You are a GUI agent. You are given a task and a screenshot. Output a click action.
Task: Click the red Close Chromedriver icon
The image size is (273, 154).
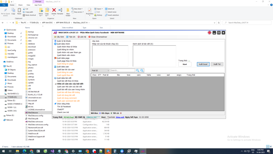tap(90, 37)
